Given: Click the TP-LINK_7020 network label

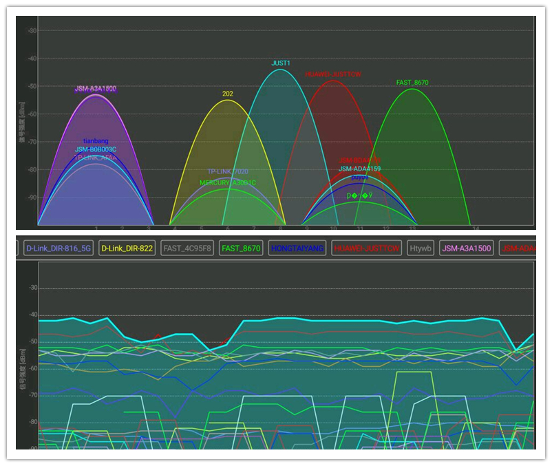Looking at the screenshot, I should click(x=228, y=171).
